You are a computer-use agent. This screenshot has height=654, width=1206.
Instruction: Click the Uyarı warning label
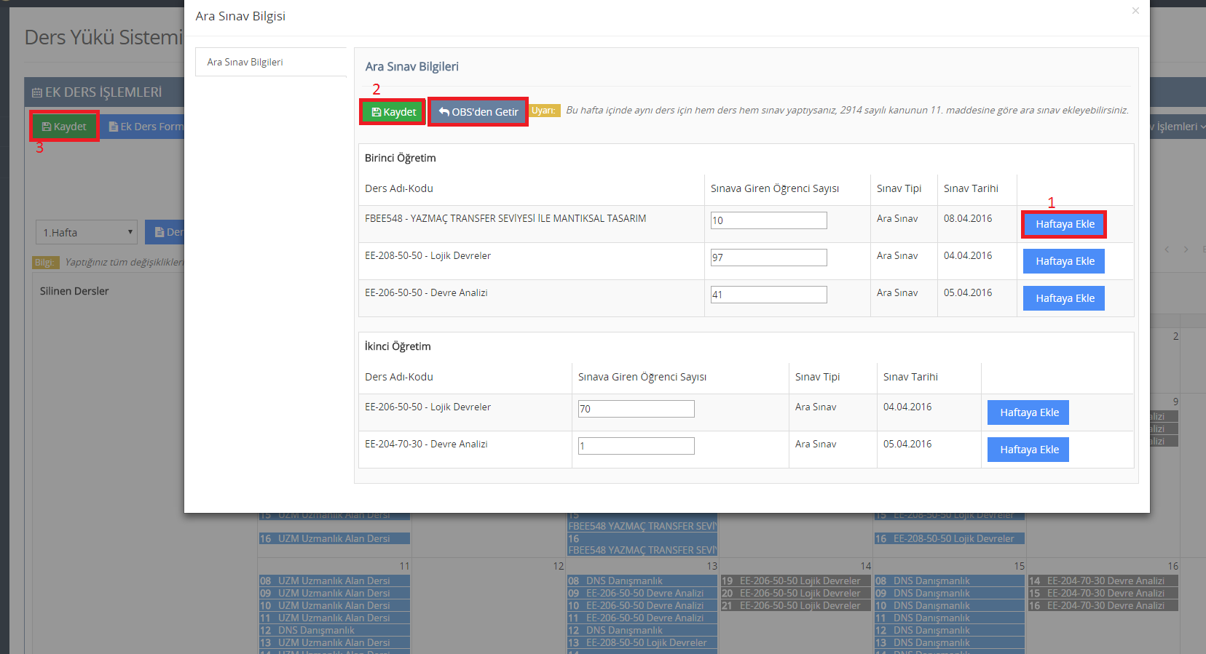coord(544,111)
